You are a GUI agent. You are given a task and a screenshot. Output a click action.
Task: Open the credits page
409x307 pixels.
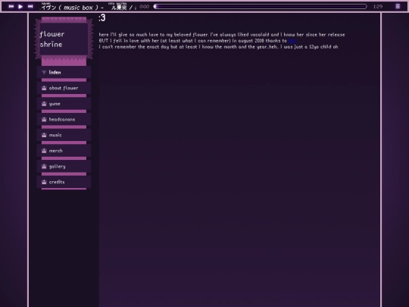click(64, 182)
